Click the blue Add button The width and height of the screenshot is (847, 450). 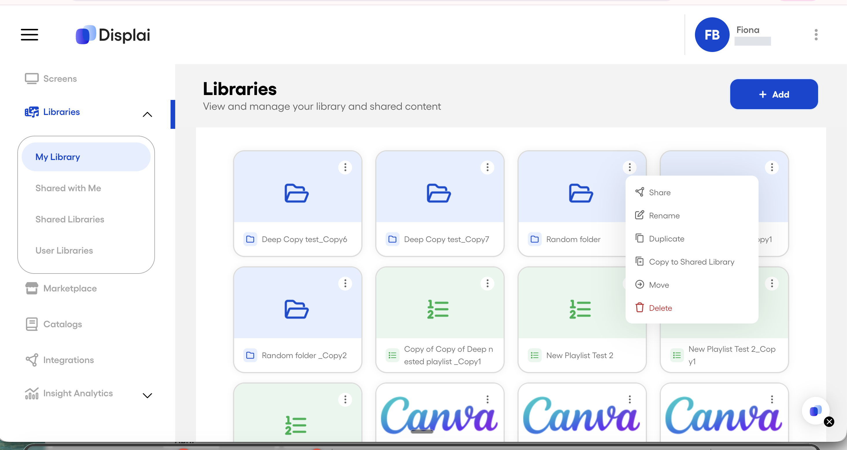pos(774,94)
